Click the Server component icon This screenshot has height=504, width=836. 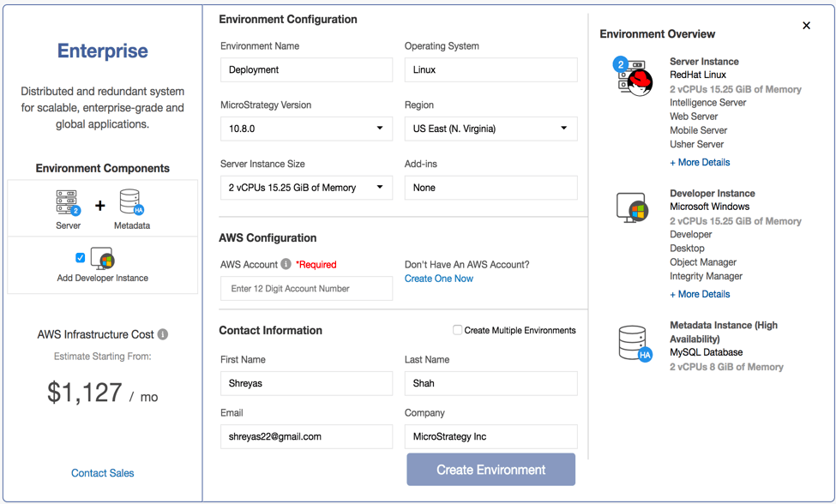68,203
